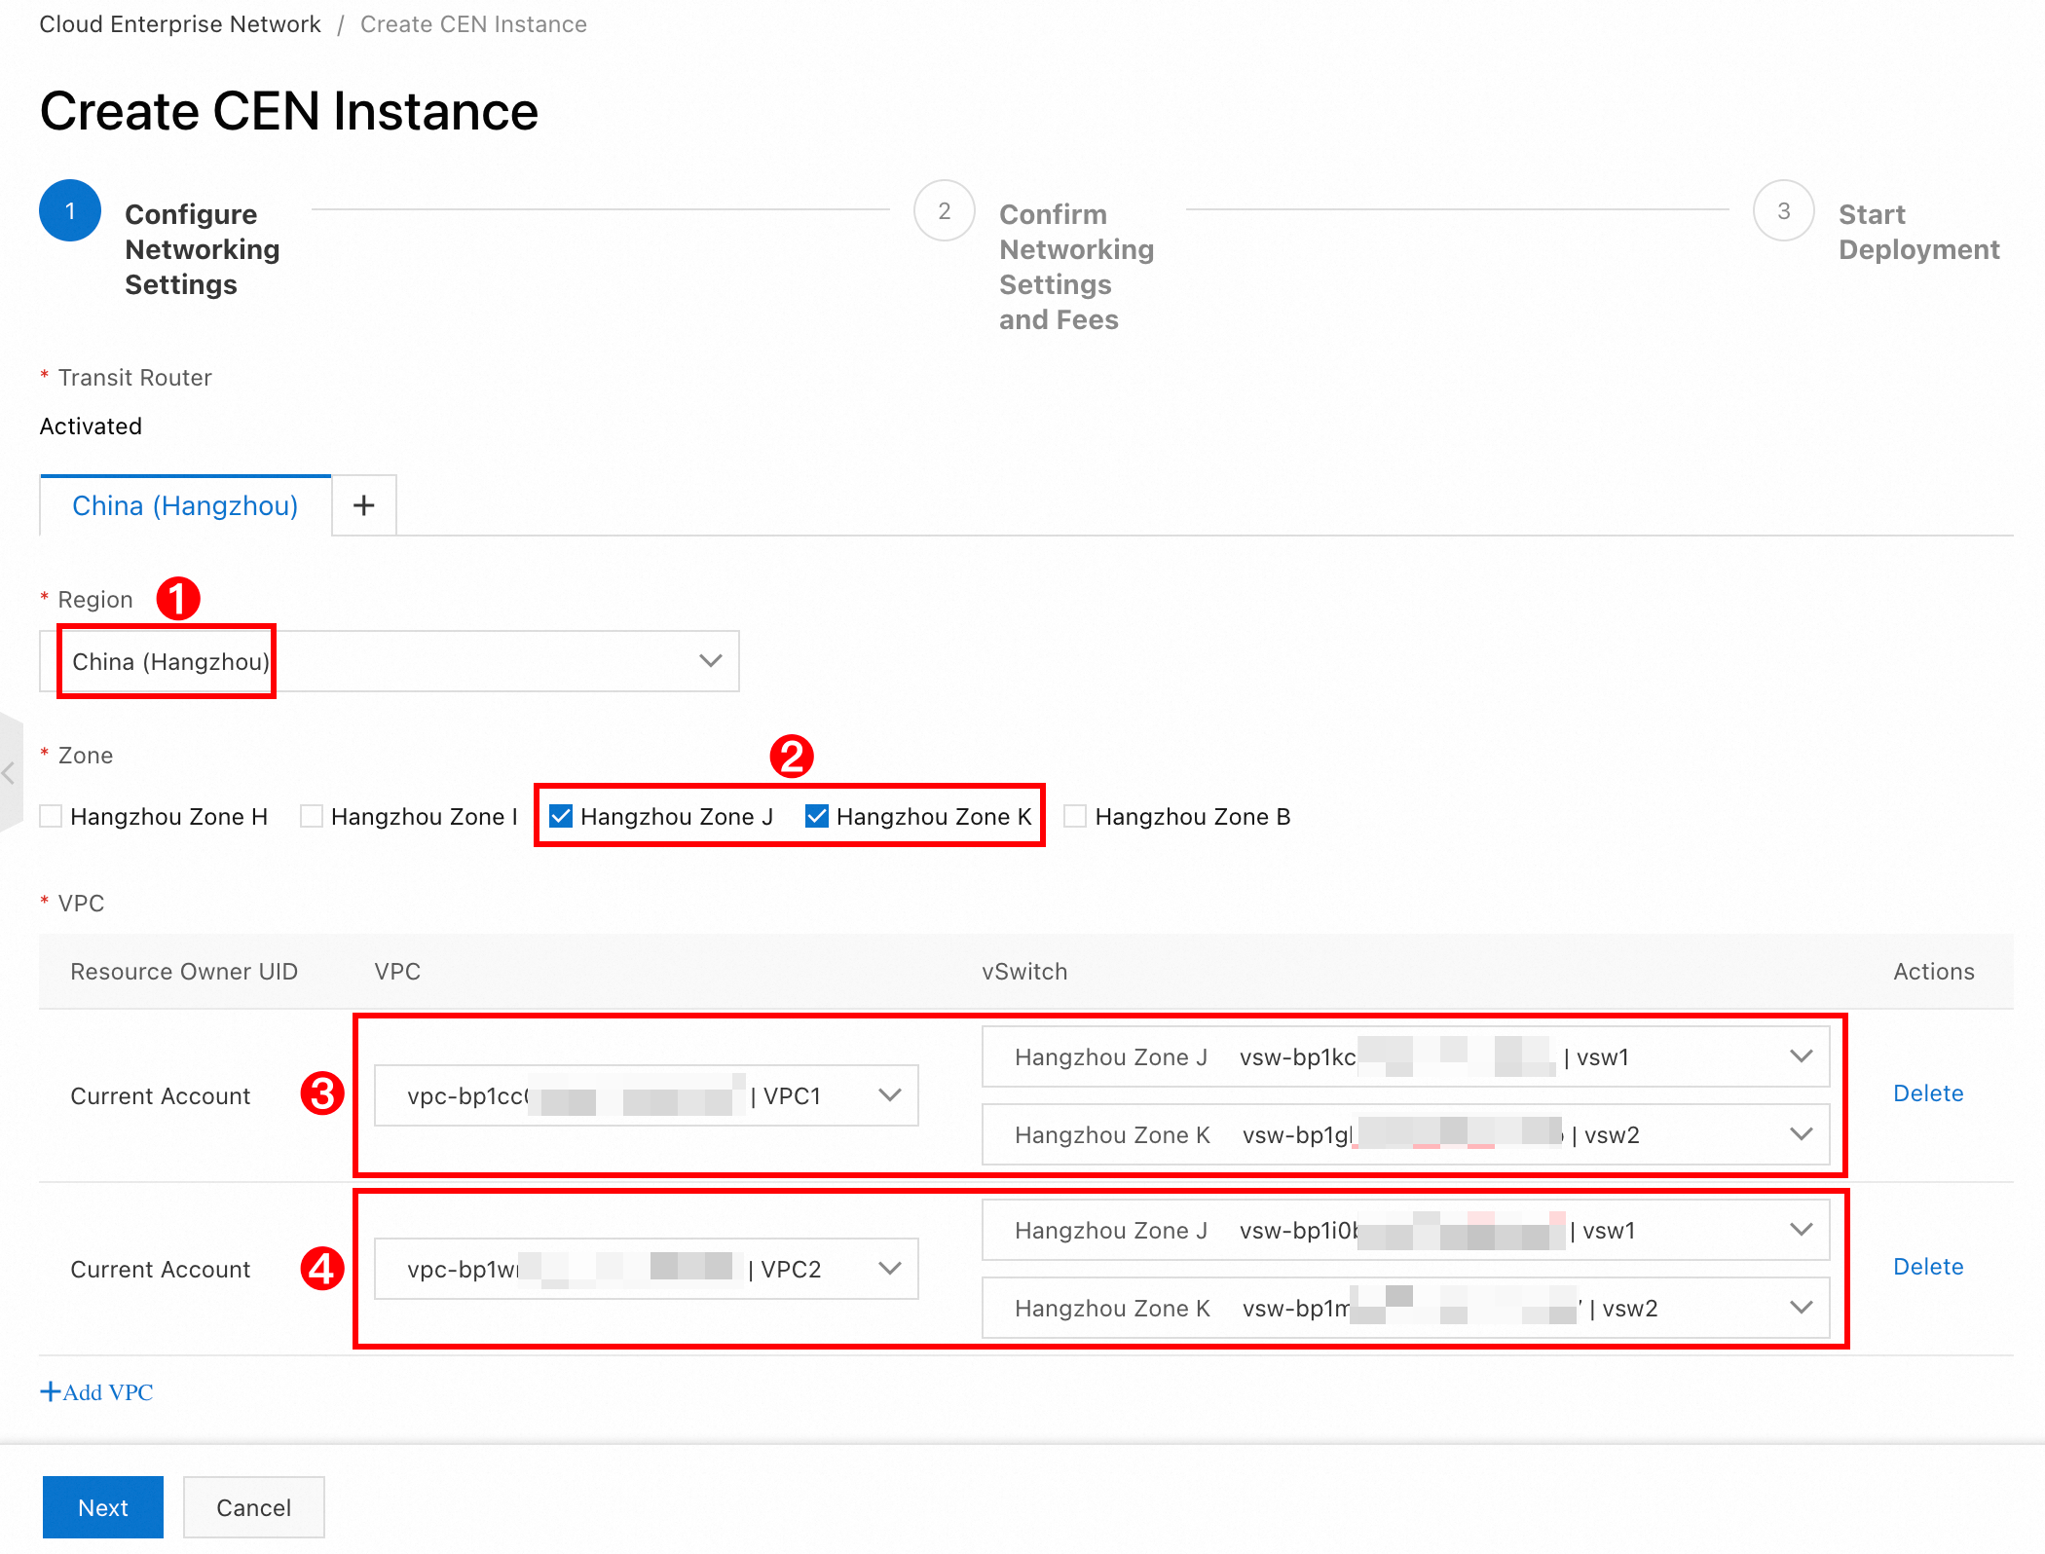
Task: Expand VPC1 Zone J vSwitch dropdown
Action: coord(1406,1056)
